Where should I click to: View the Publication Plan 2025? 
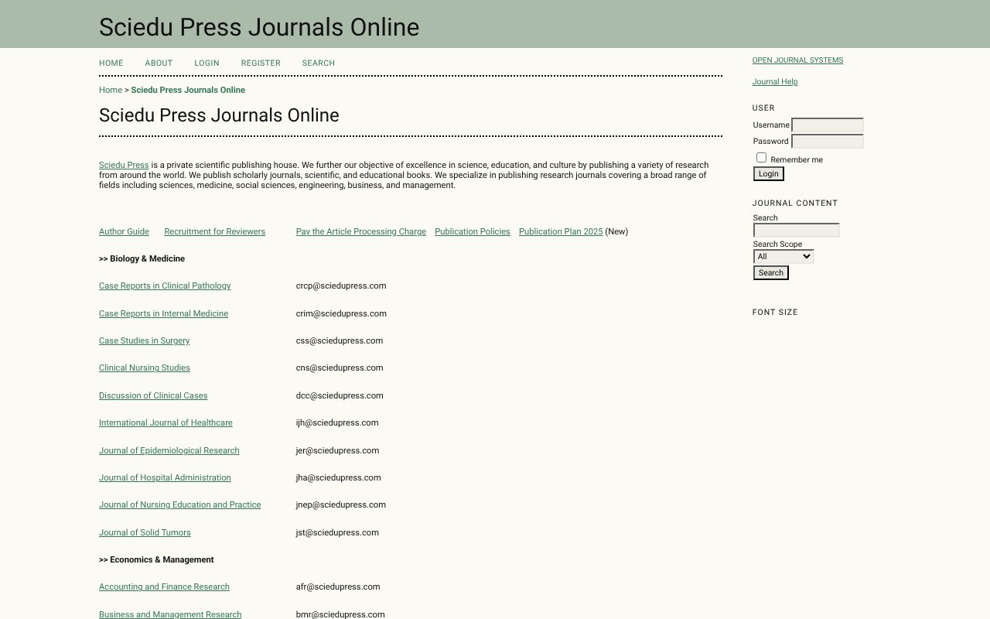pyautogui.click(x=561, y=231)
